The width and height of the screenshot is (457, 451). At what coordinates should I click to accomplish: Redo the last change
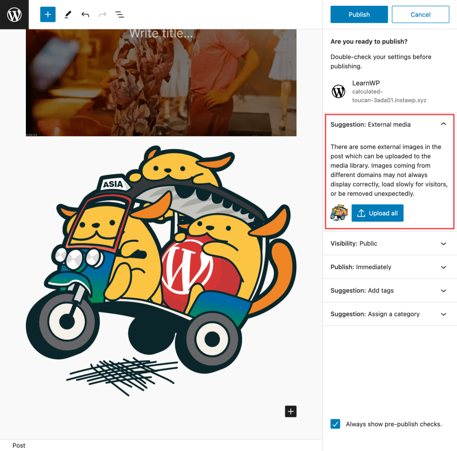102,14
